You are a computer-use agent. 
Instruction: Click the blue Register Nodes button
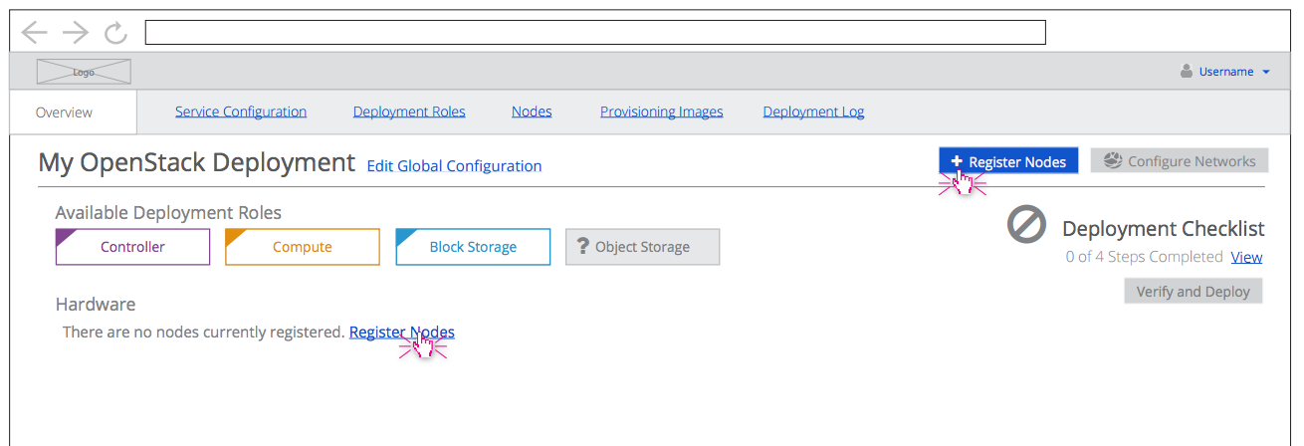(x=1008, y=161)
